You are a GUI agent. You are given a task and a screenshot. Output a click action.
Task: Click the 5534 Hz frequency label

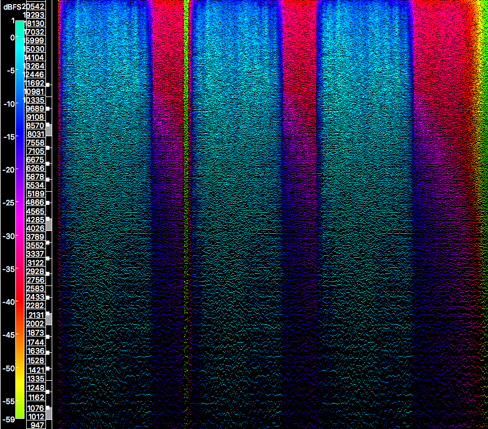point(35,186)
